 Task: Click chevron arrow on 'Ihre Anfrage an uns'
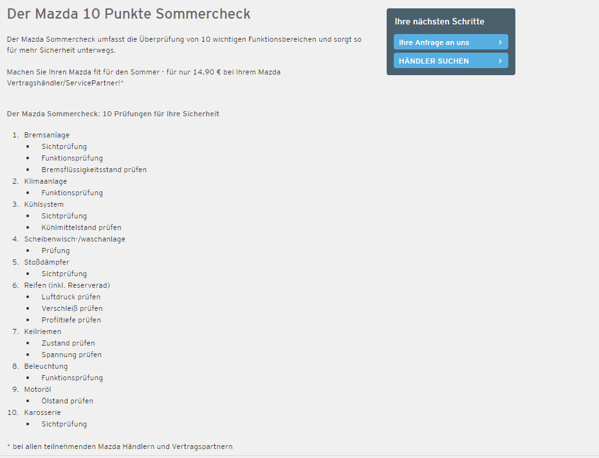pos(500,42)
